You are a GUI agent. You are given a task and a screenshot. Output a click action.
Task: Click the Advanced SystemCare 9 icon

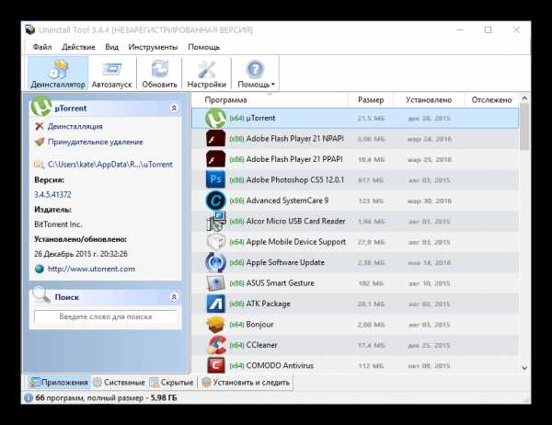point(215,201)
